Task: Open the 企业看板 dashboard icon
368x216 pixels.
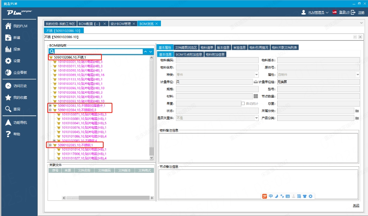Action: click(x=8, y=72)
